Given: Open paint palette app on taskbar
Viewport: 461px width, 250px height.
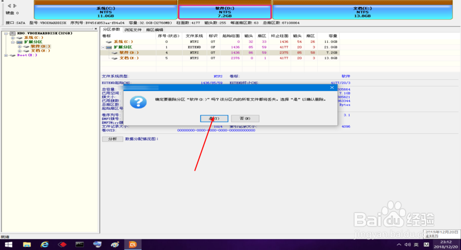Looking at the screenshot, I should tap(115, 244).
